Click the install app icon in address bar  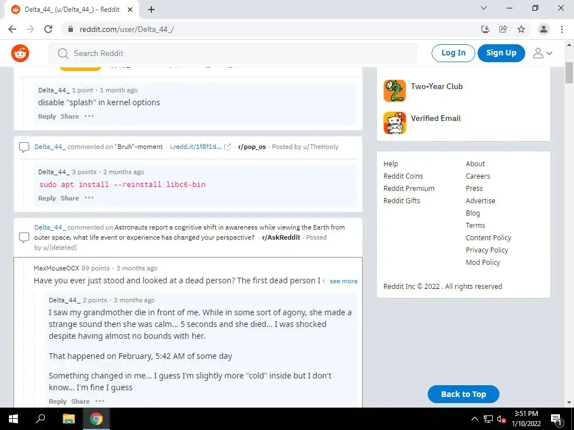485,29
